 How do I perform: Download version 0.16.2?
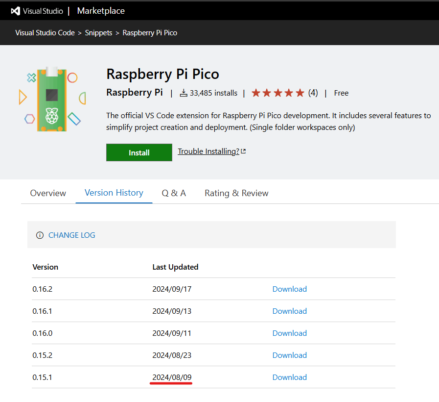tap(290, 289)
